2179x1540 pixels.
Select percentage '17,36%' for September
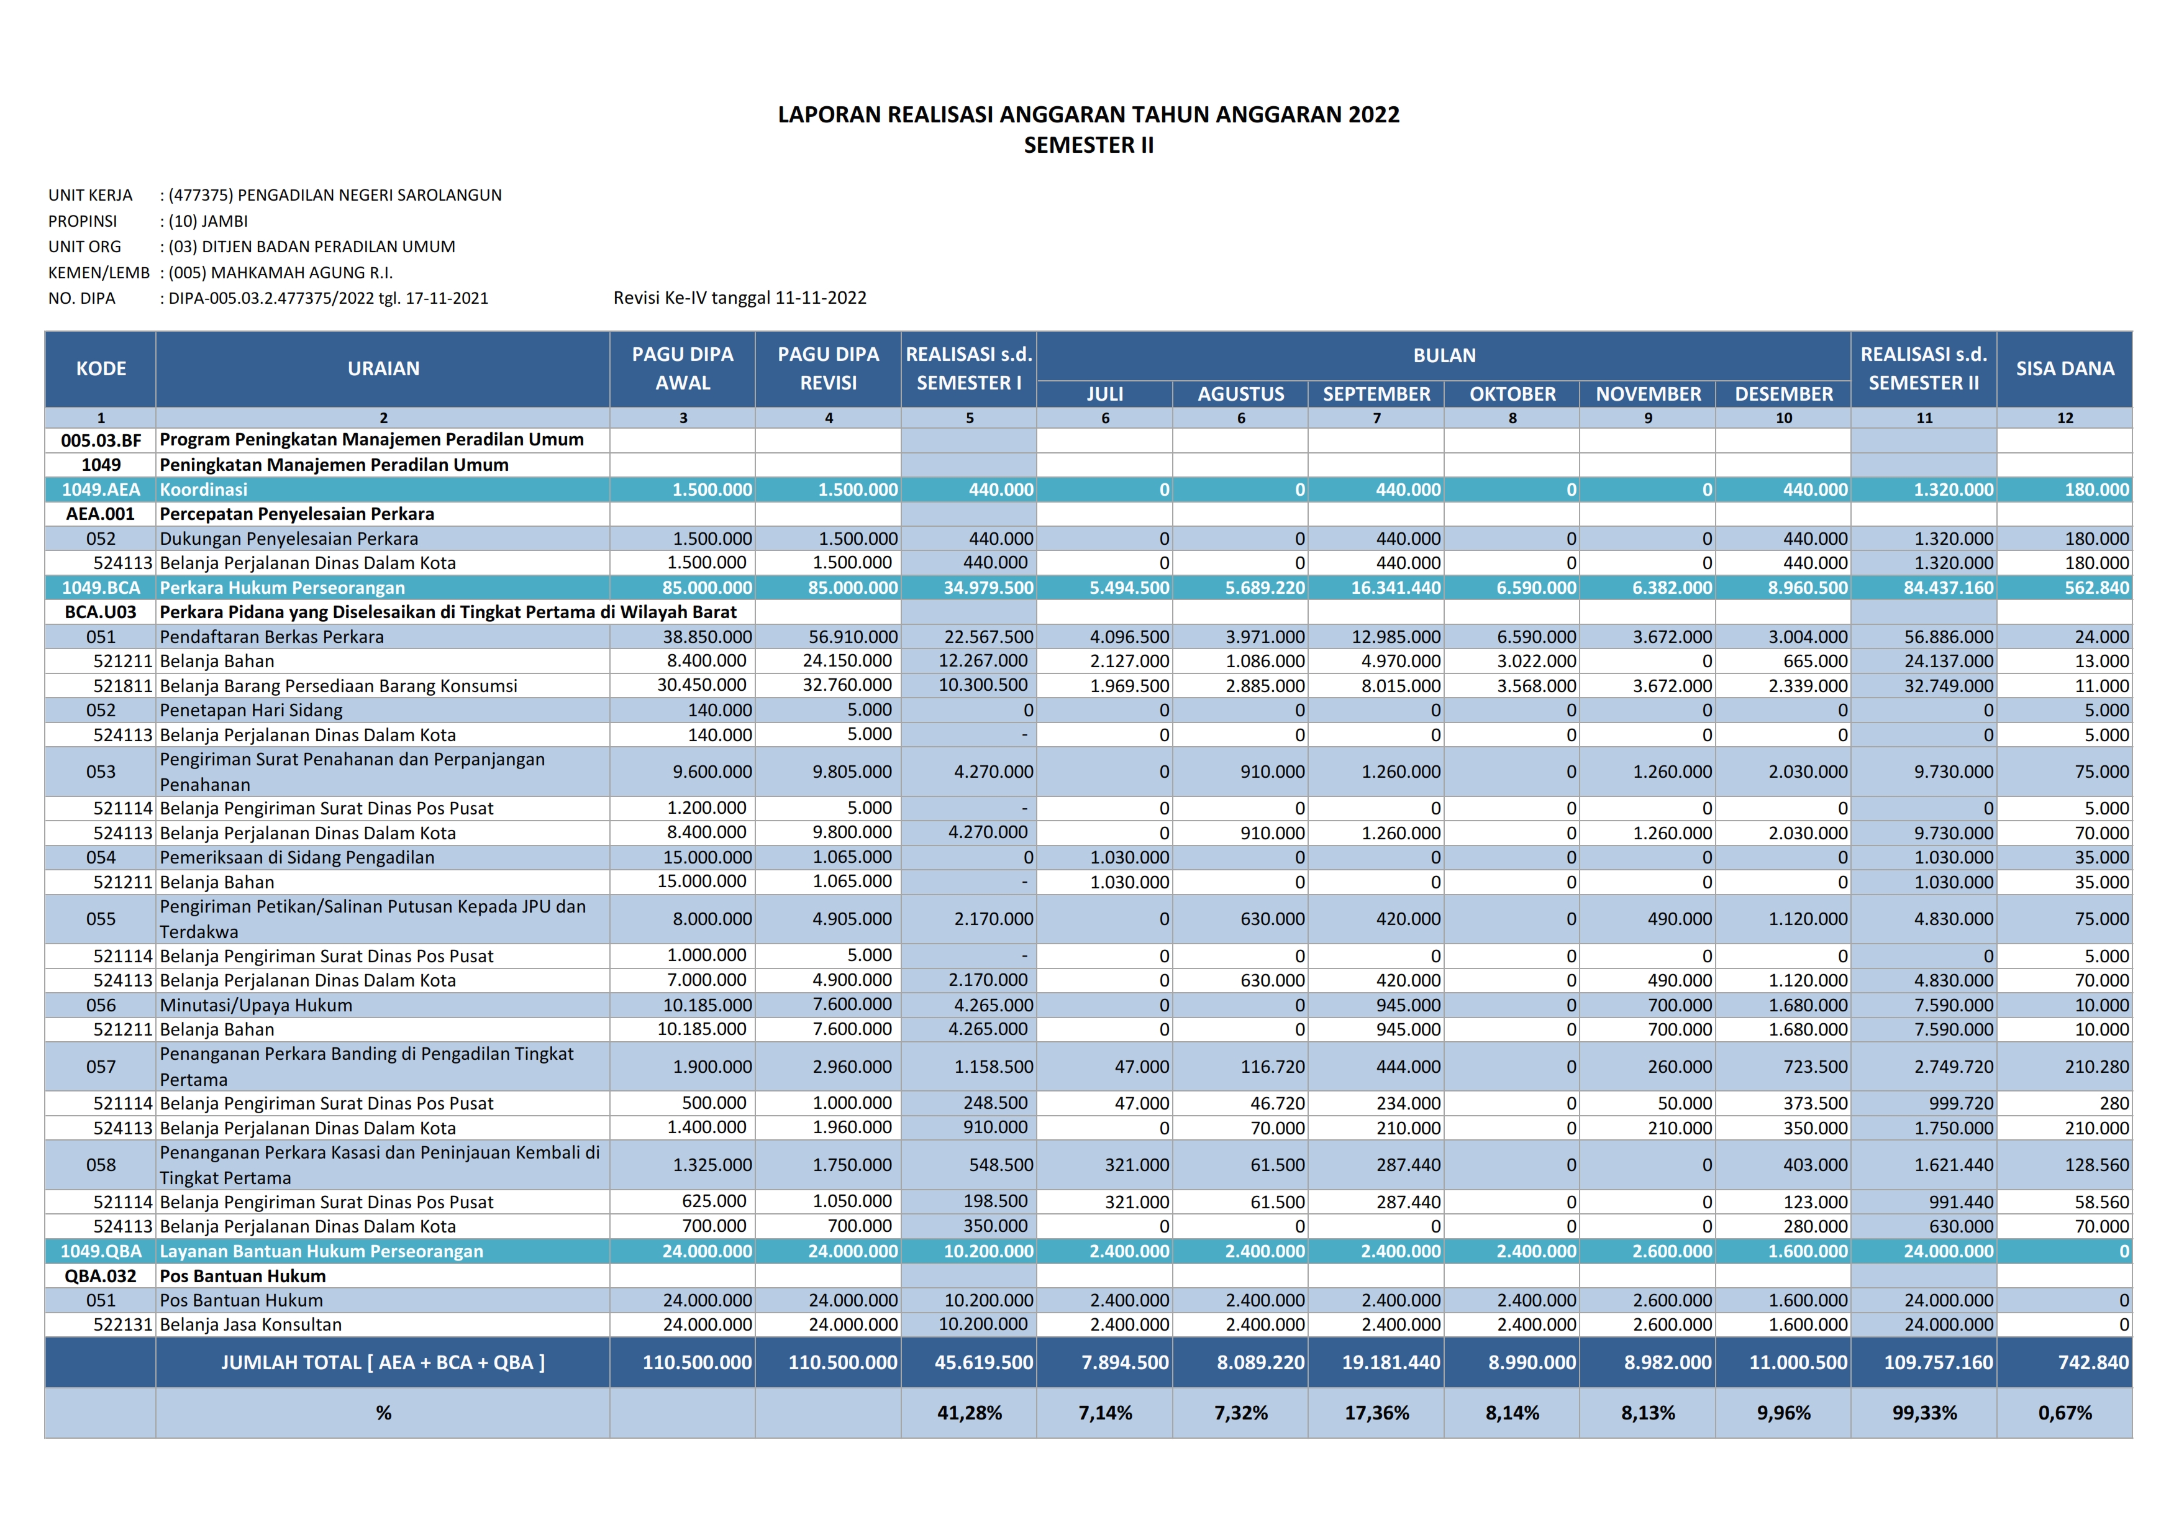(x=1376, y=1413)
